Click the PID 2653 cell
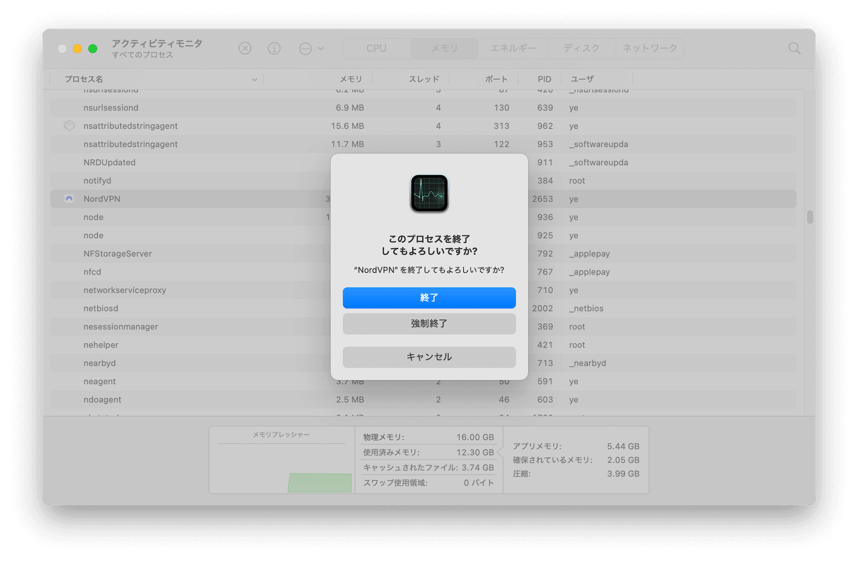Image resolution: width=858 pixels, height=561 pixels. coord(543,199)
